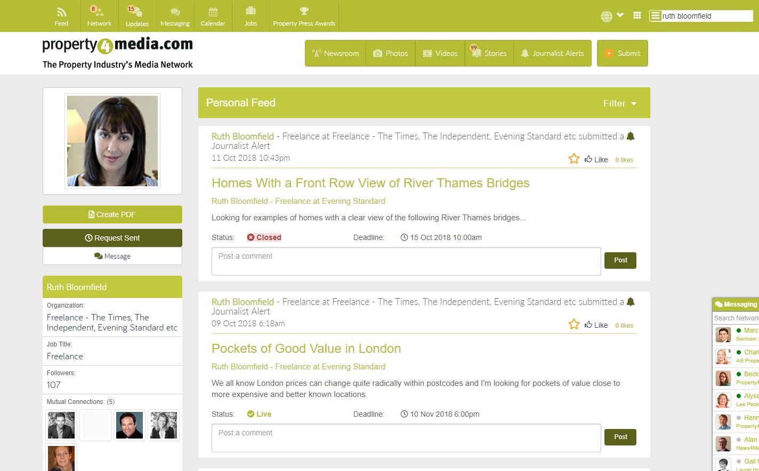Open the Feed section
Image resolution: width=759 pixels, height=471 pixels.
(61, 16)
